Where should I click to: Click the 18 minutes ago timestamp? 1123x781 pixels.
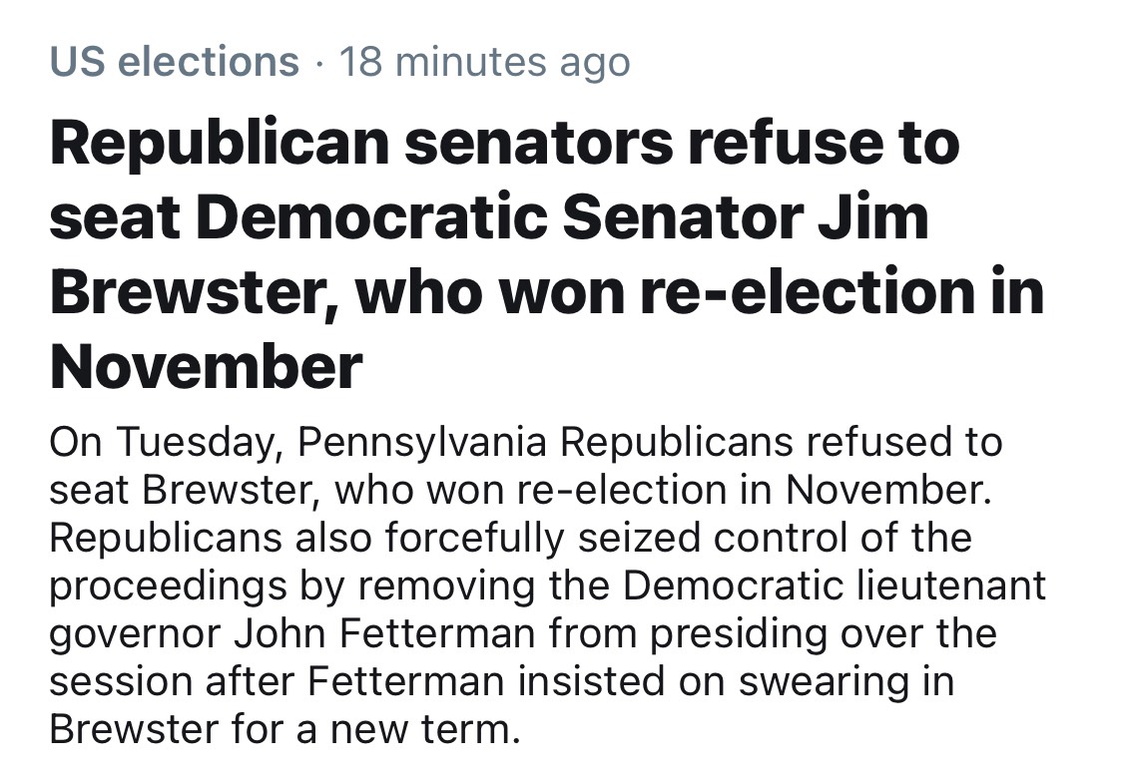485,63
